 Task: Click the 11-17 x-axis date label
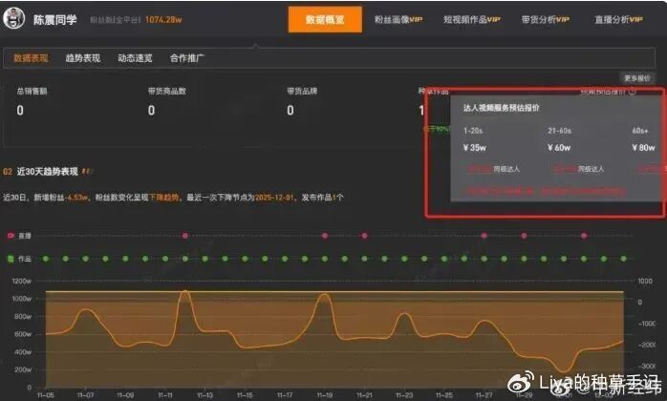[x=285, y=395]
